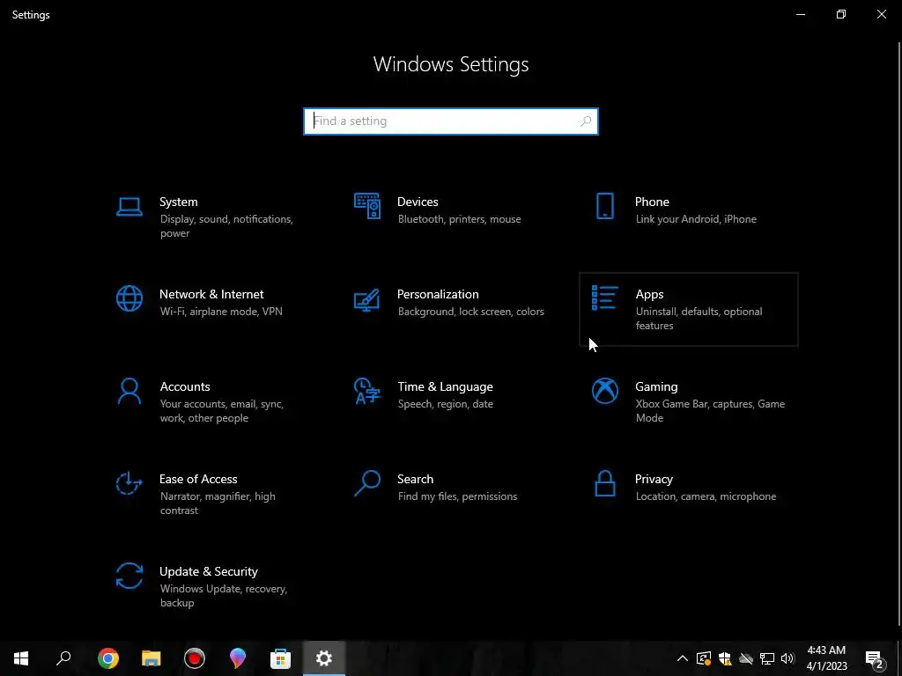Click the volume speaker tray icon
The image size is (902, 676).
click(787, 658)
